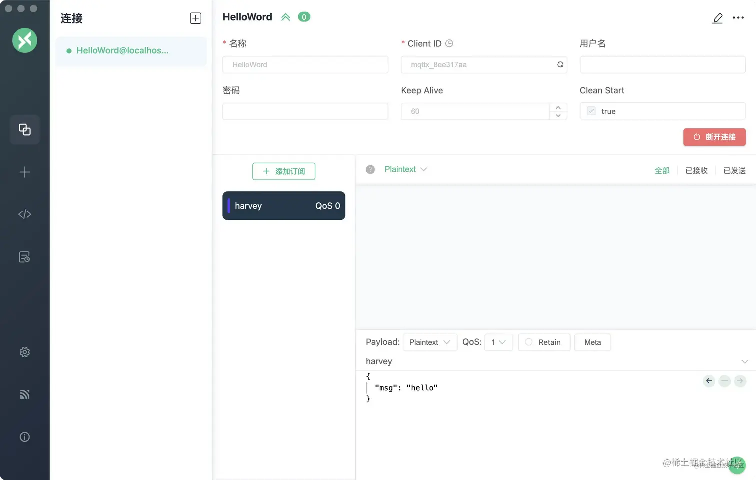Show all messages with 全部 tab

[x=662, y=171]
